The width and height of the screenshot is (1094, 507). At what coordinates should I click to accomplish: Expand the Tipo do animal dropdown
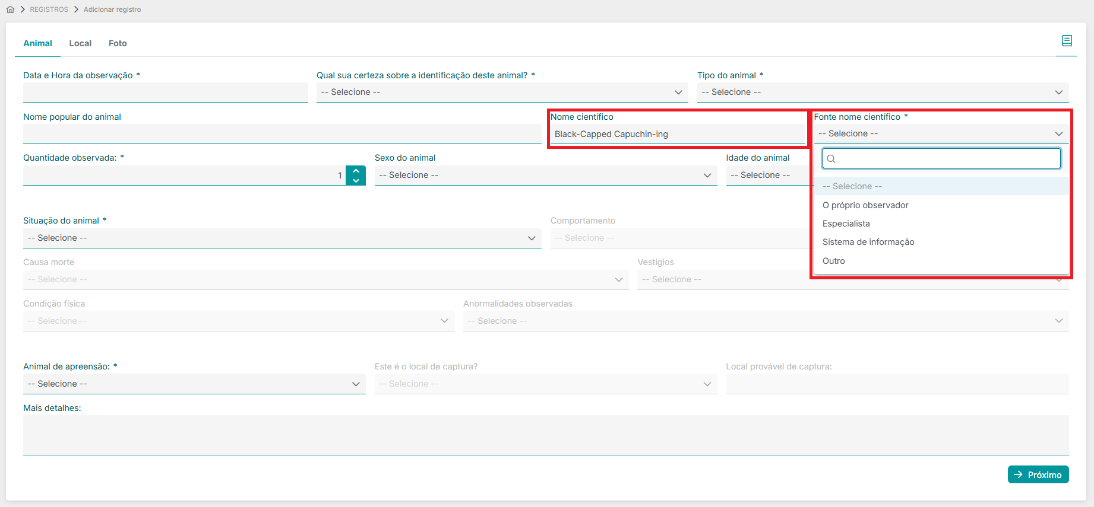tap(882, 93)
